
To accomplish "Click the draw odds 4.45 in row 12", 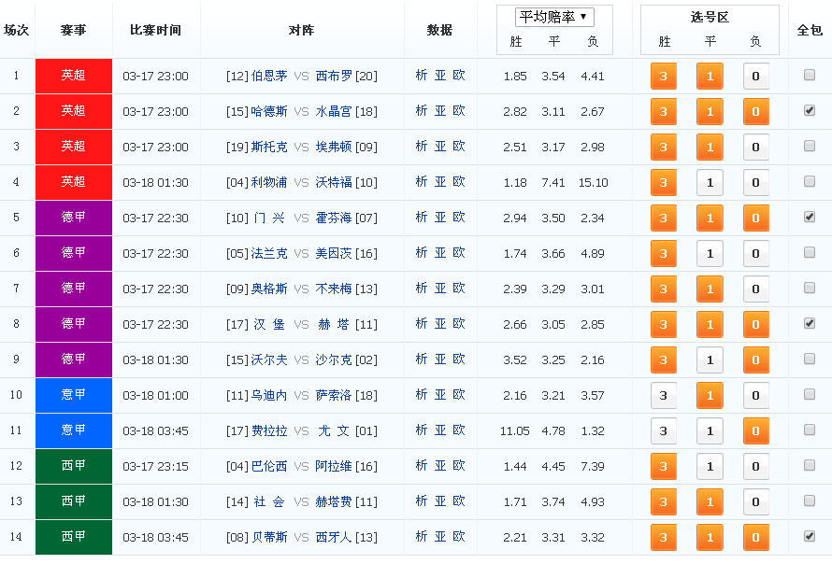I will (x=552, y=467).
